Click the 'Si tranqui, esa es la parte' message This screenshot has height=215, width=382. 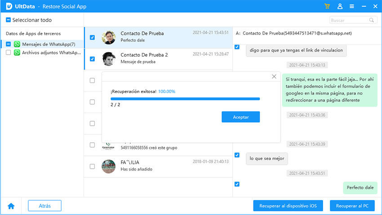coord(329,90)
